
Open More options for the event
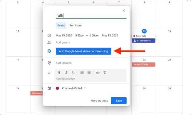tap(99, 101)
